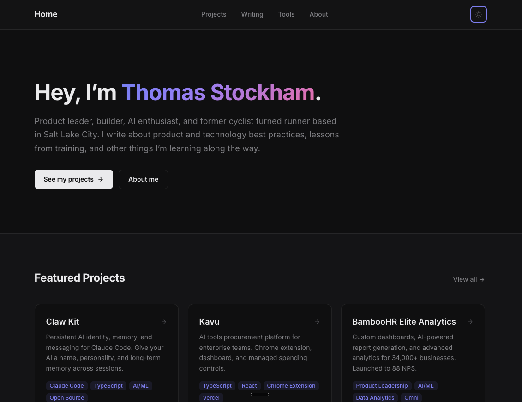Select the Claude Code tag
The height and width of the screenshot is (402, 522).
pos(66,386)
